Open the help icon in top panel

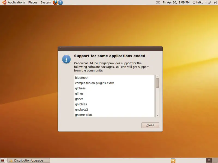pyautogui.click(x=60, y=2)
